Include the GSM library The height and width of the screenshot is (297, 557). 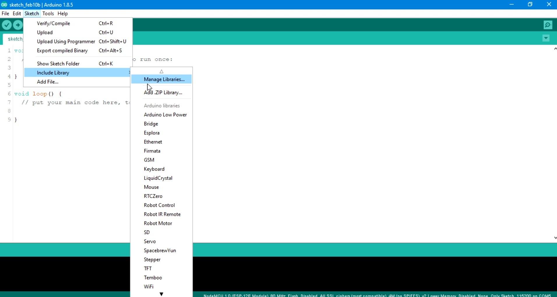click(x=161, y=160)
